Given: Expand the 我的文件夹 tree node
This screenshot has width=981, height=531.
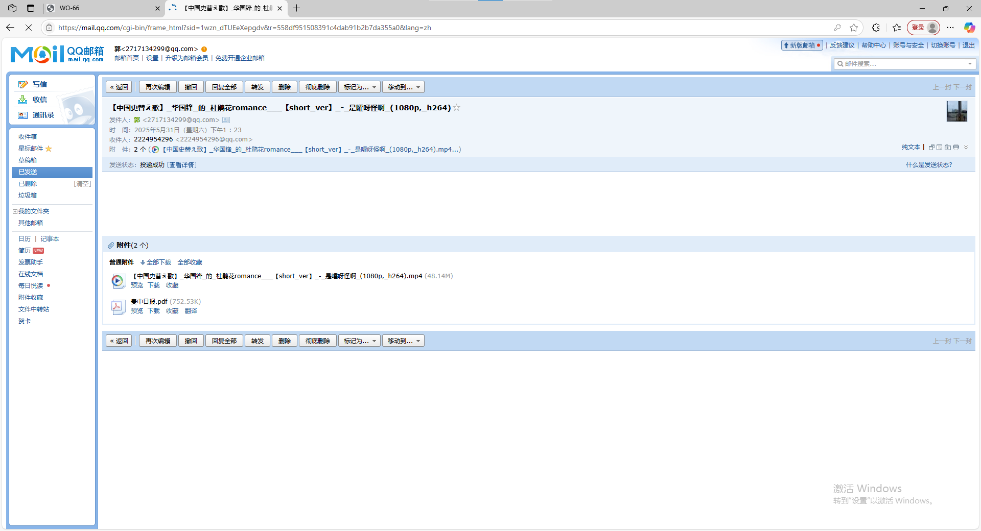Looking at the screenshot, I should [15, 211].
